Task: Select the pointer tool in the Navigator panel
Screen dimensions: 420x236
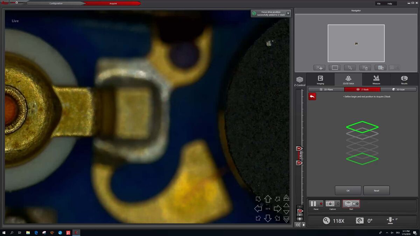Action: pos(350,67)
